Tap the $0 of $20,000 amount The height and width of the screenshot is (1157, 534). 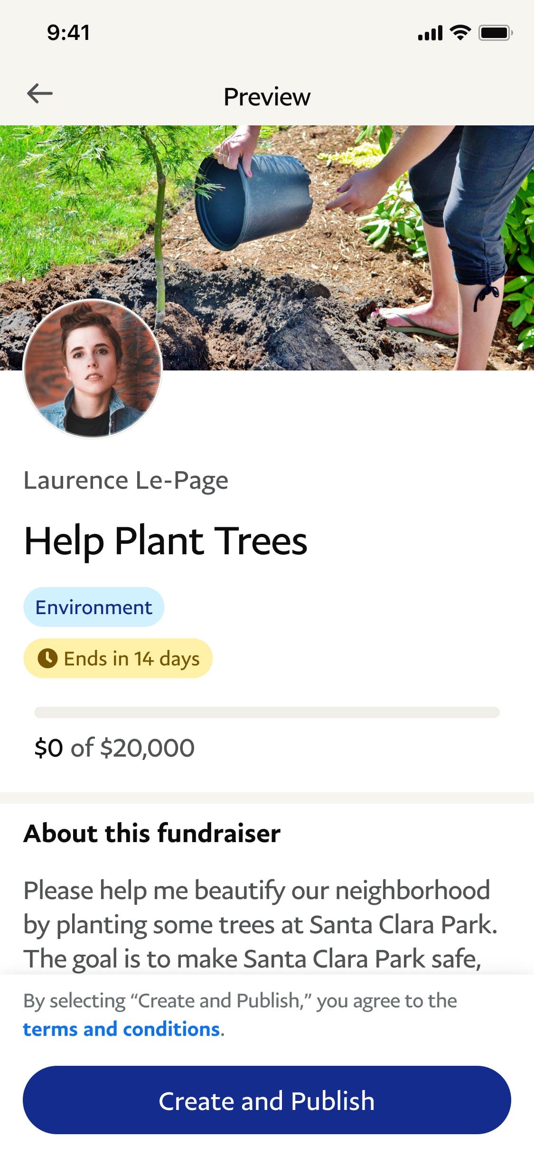tap(114, 748)
